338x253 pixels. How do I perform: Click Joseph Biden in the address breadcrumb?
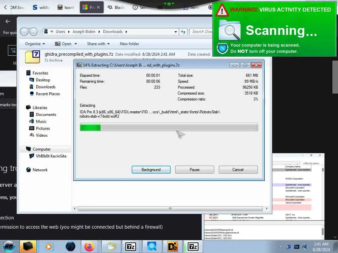84,32
